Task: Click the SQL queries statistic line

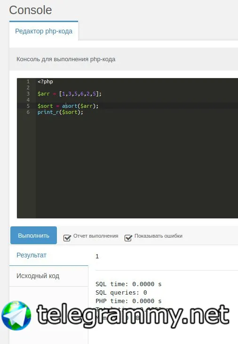Action: click(x=121, y=292)
